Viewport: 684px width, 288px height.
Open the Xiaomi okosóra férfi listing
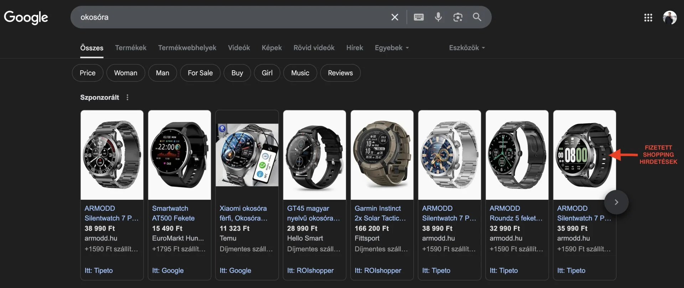244,213
